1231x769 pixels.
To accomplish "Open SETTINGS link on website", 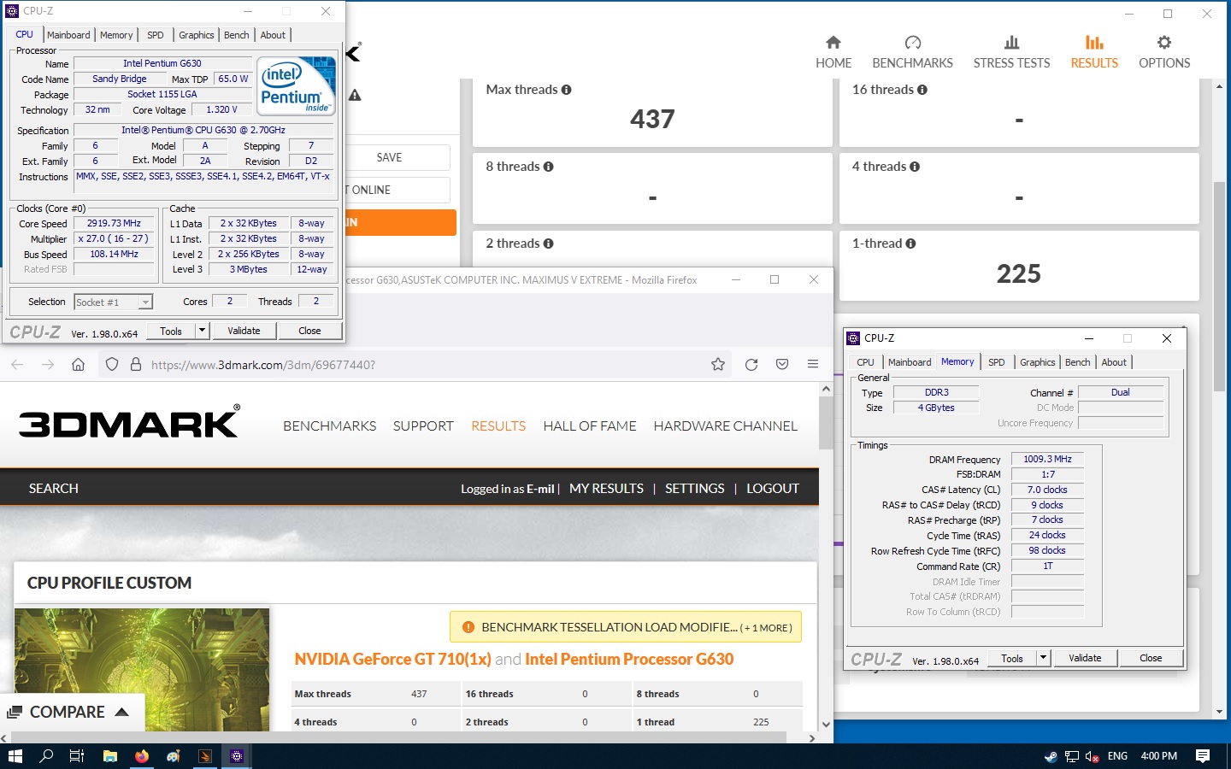I will (694, 488).
